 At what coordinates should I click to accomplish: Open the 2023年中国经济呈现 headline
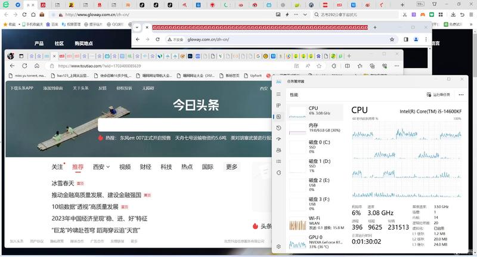pos(100,219)
